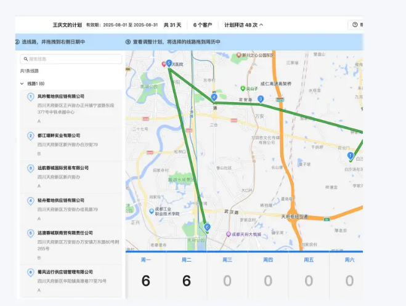This screenshot has width=406, height=306.
Task: Select customer 远航蓉城国际贸易有限公司 in list
Action: [x=63, y=167]
